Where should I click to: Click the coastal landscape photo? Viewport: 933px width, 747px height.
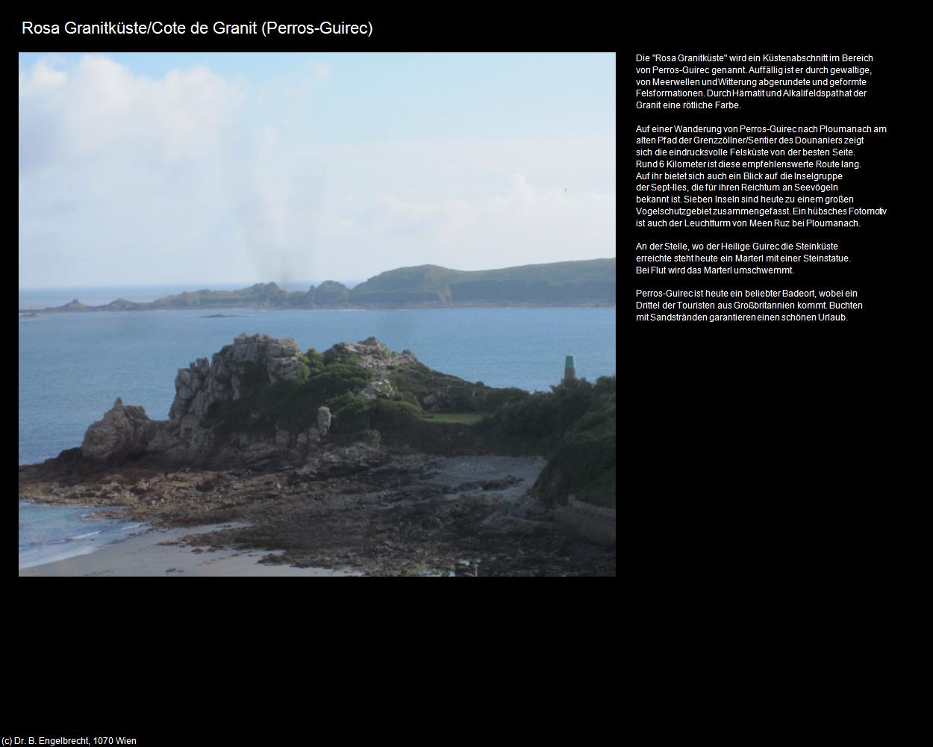(x=317, y=314)
